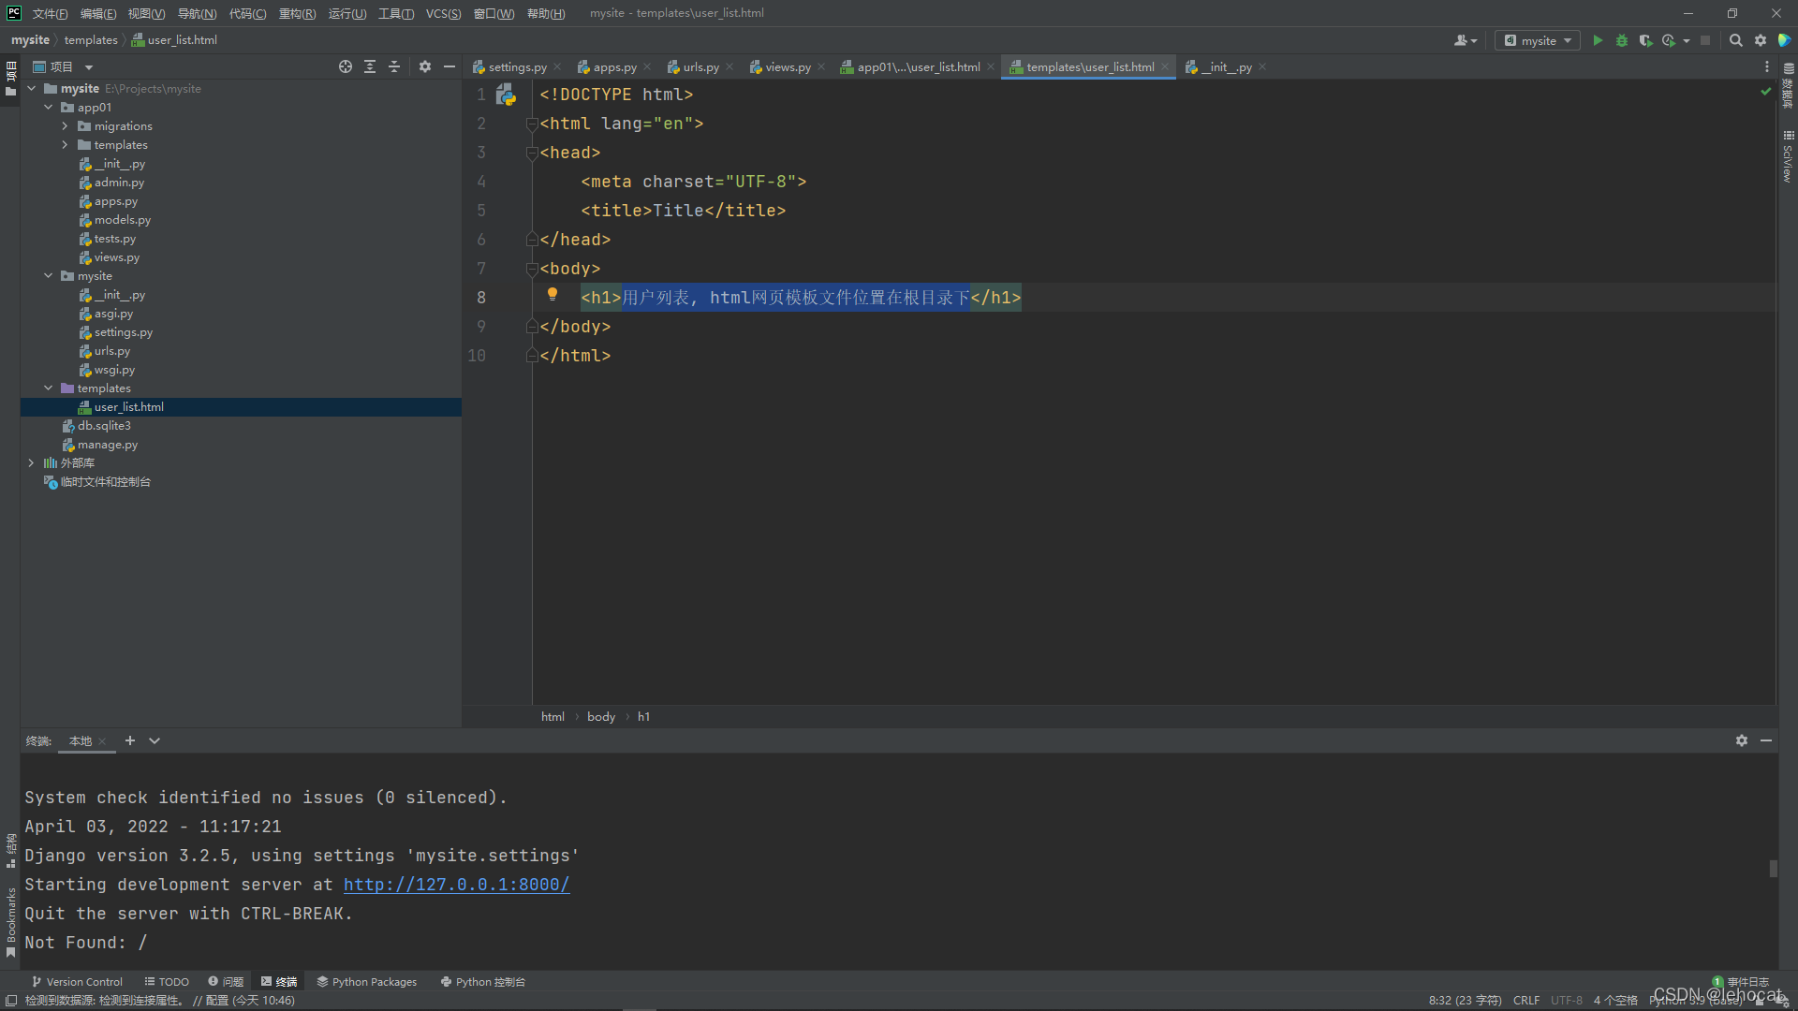Expand the external libraries node
Viewport: 1798px width, 1011px height.
tap(31, 463)
